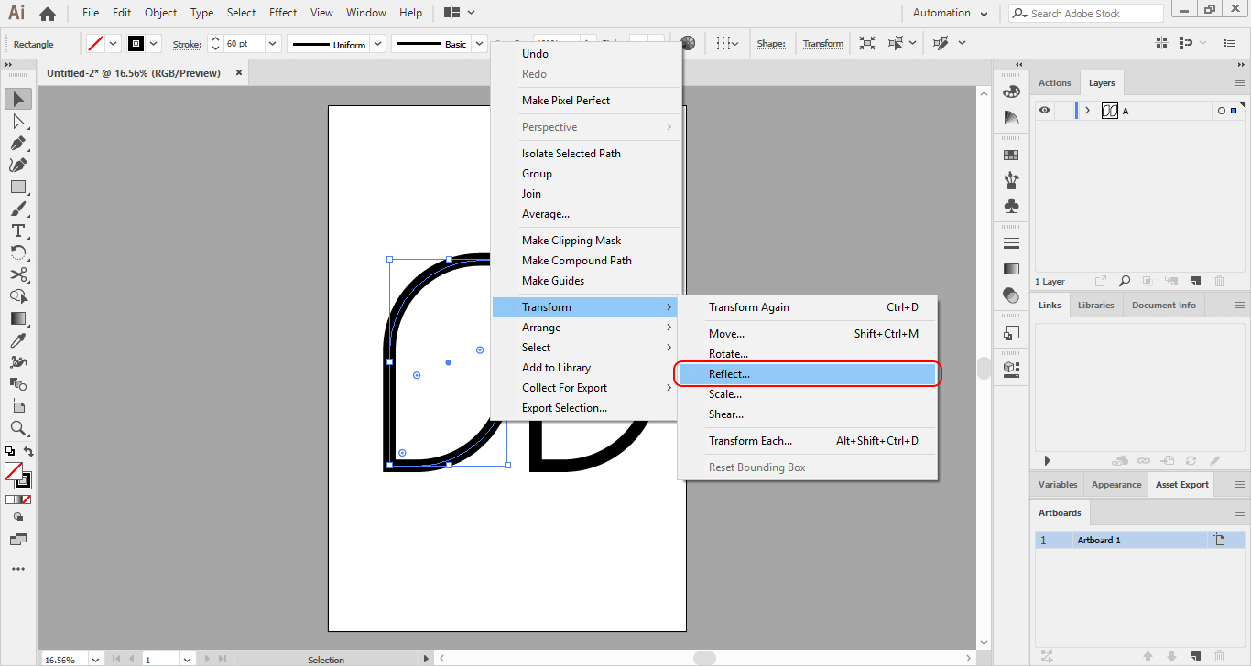The image size is (1251, 666).
Task: Select the Paintbrush tool
Action: click(x=18, y=209)
